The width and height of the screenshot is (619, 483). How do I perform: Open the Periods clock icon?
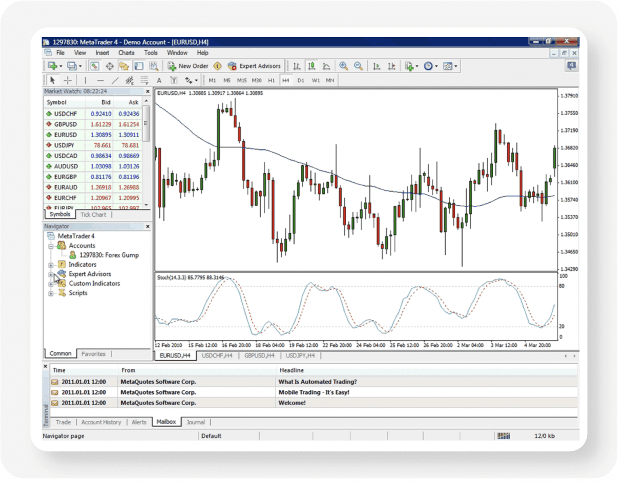(x=428, y=66)
